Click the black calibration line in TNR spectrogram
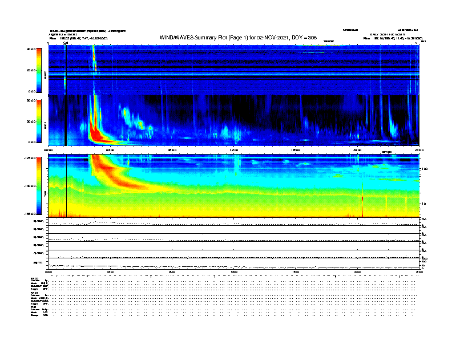Screen dimensions: 452x349 (67, 186)
